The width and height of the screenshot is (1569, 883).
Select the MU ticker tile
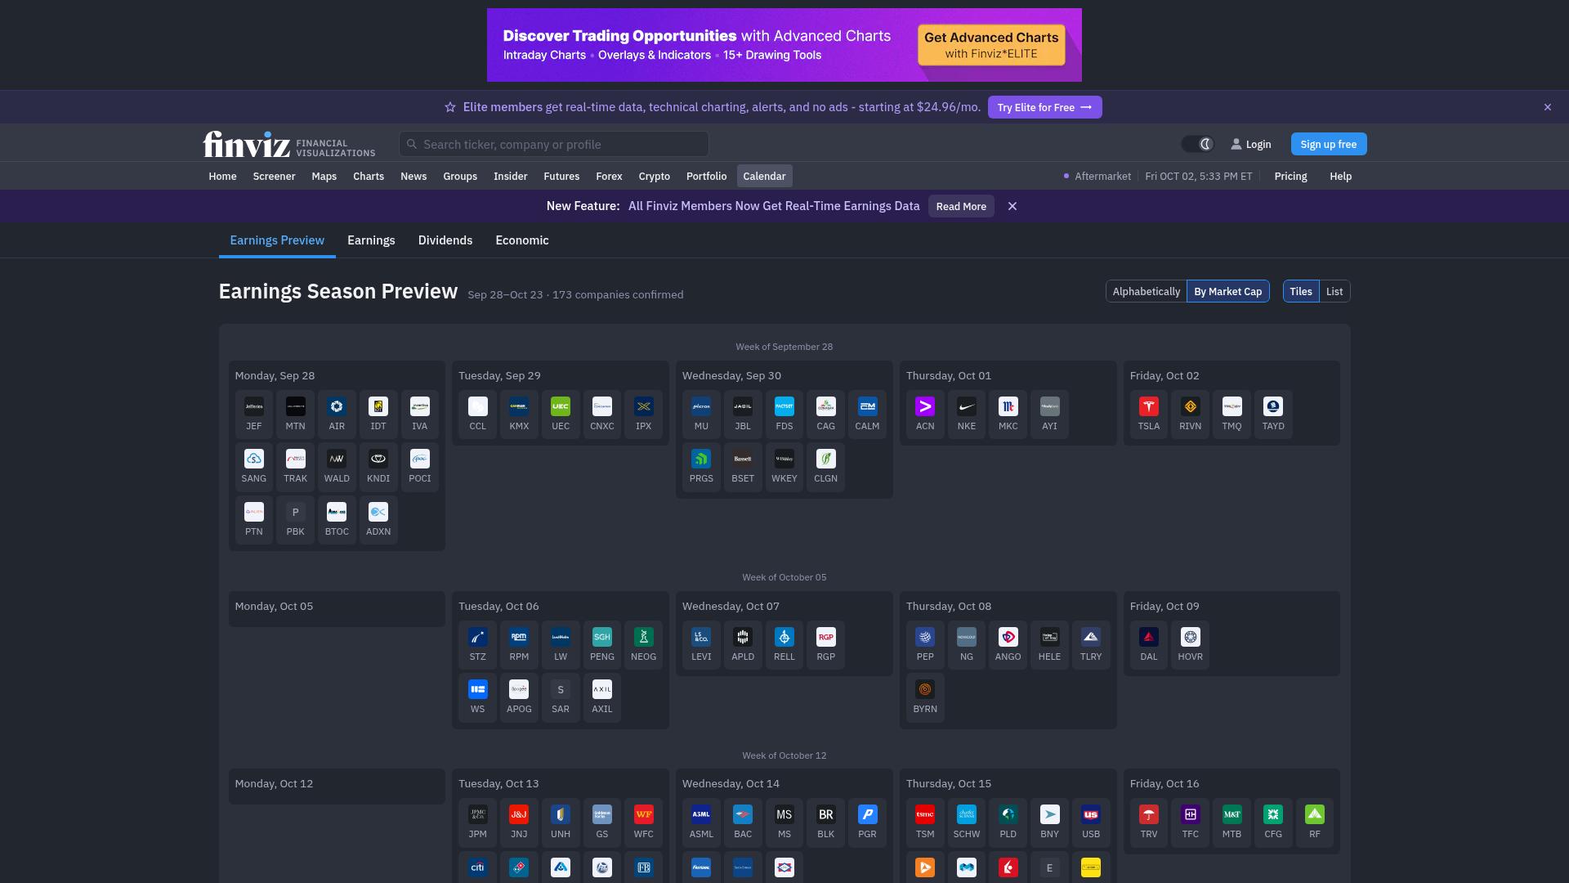pos(701,415)
